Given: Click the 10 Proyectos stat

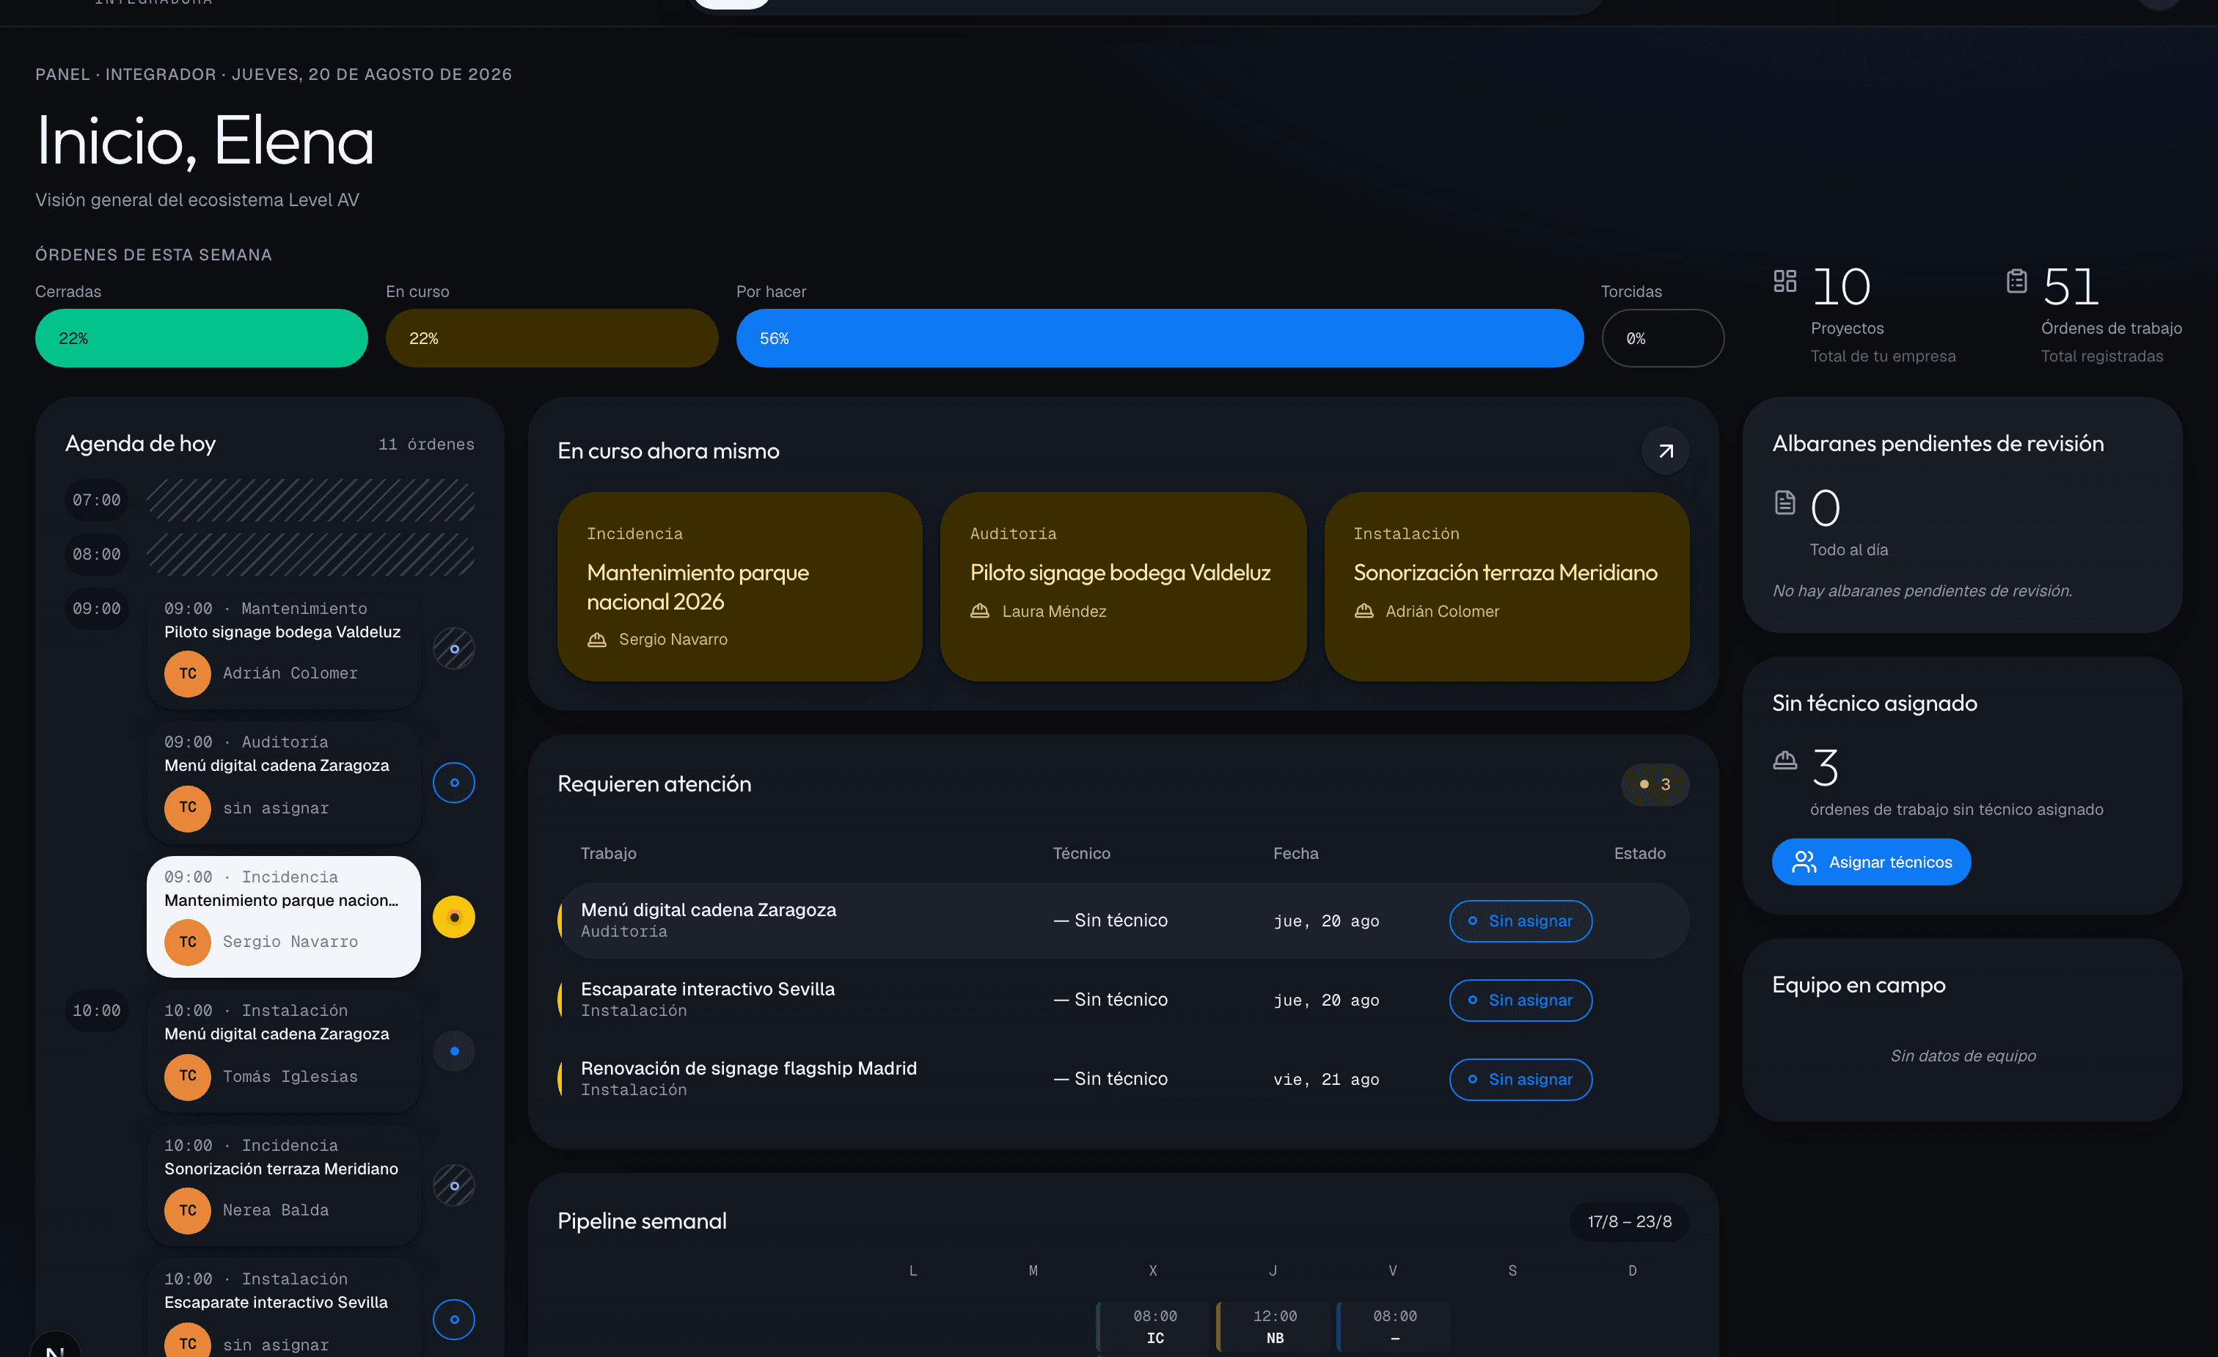Looking at the screenshot, I should (1864, 314).
